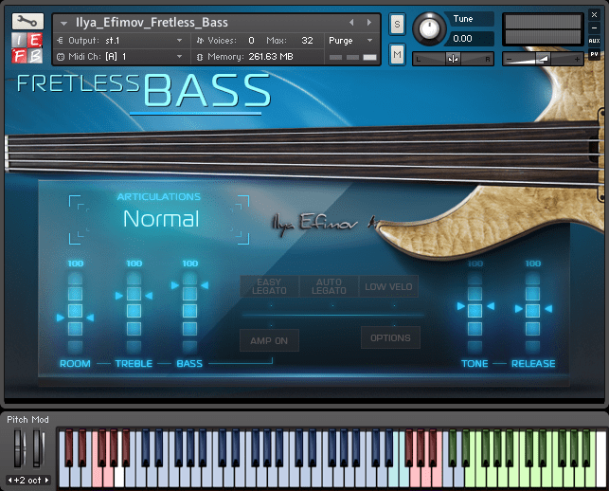The width and height of the screenshot is (609, 491).
Task: Toggle the Easy Legato button
Action: (x=269, y=286)
